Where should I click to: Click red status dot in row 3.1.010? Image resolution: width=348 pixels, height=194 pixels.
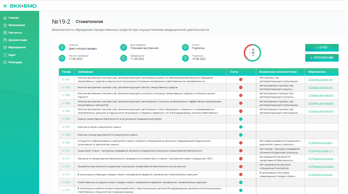click(241, 151)
